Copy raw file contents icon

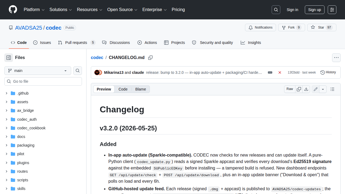coord(299,89)
